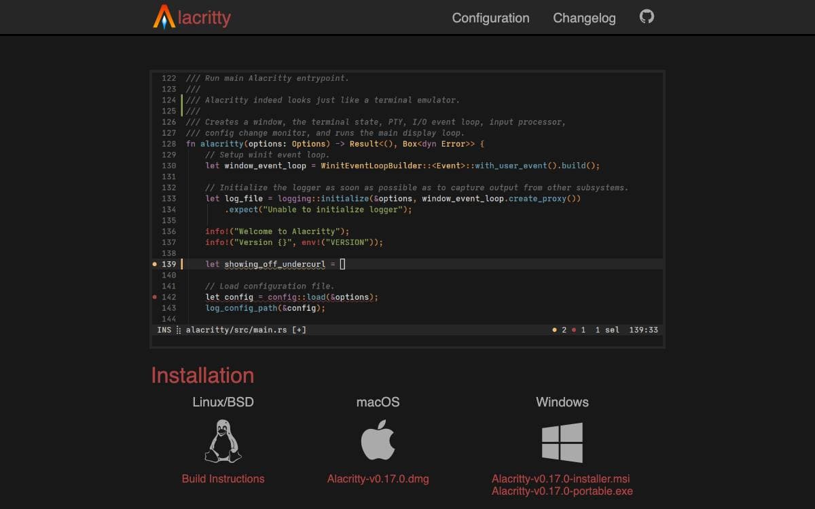Open the Configuration page

coord(490,18)
